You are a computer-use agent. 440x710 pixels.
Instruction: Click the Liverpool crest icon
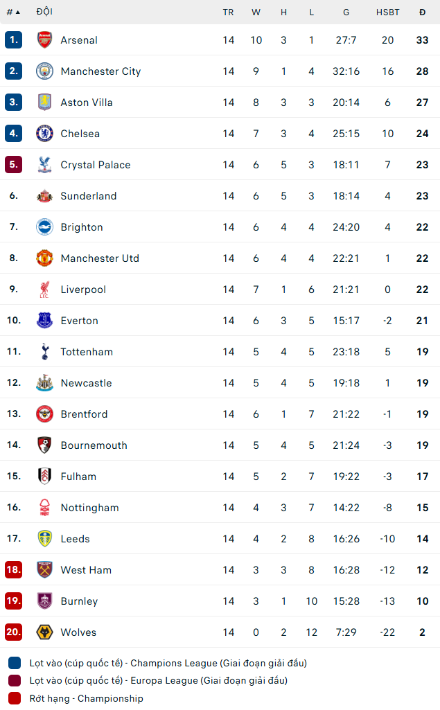pos(44,290)
